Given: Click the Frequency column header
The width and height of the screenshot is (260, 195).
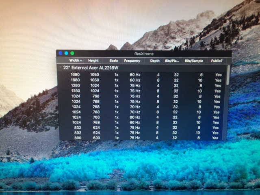Looking at the screenshot, I should (132, 61).
